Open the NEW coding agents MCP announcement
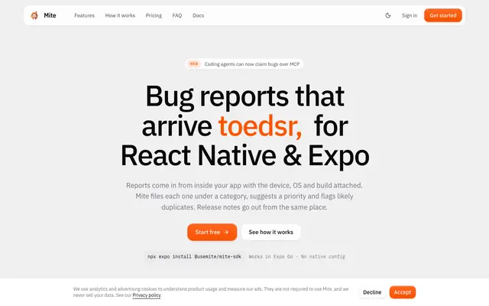 pyautogui.click(x=244, y=64)
